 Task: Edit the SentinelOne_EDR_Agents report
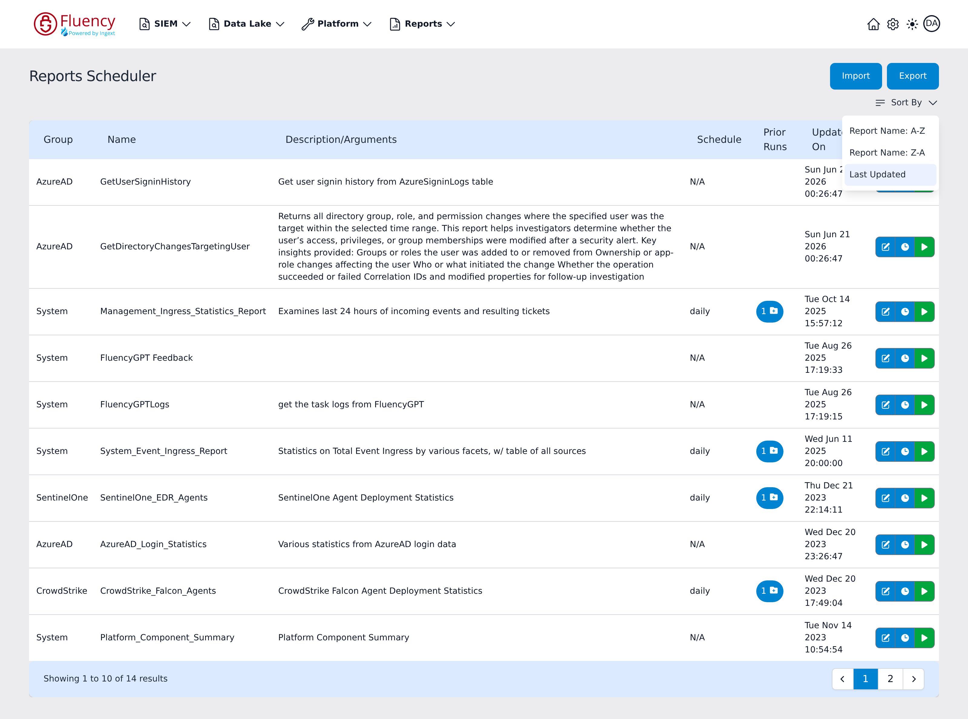point(885,498)
